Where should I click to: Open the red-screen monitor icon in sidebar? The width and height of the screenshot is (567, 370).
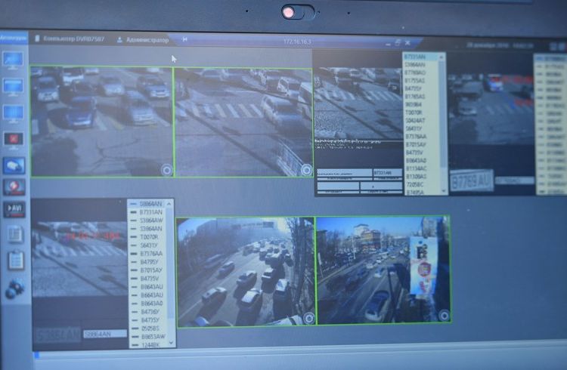14,140
